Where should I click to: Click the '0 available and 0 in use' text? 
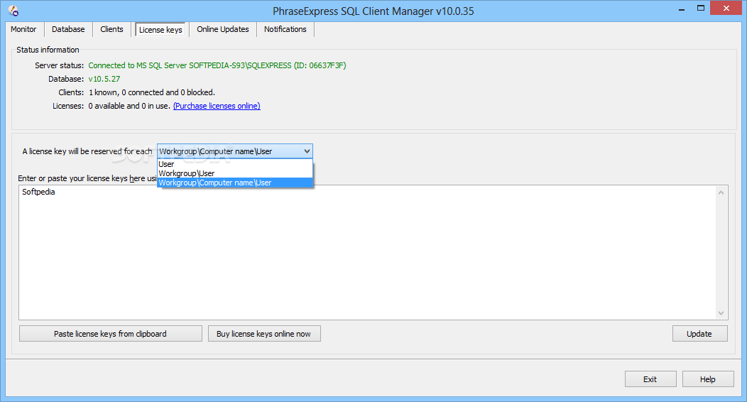tap(129, 106)
